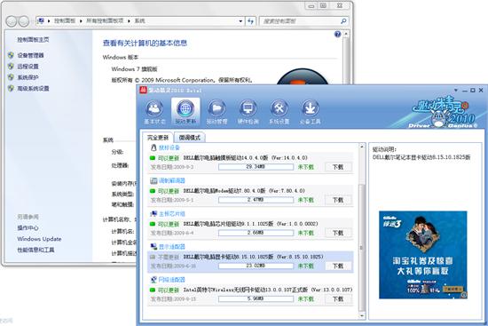Open 操作中心 link

28,227
